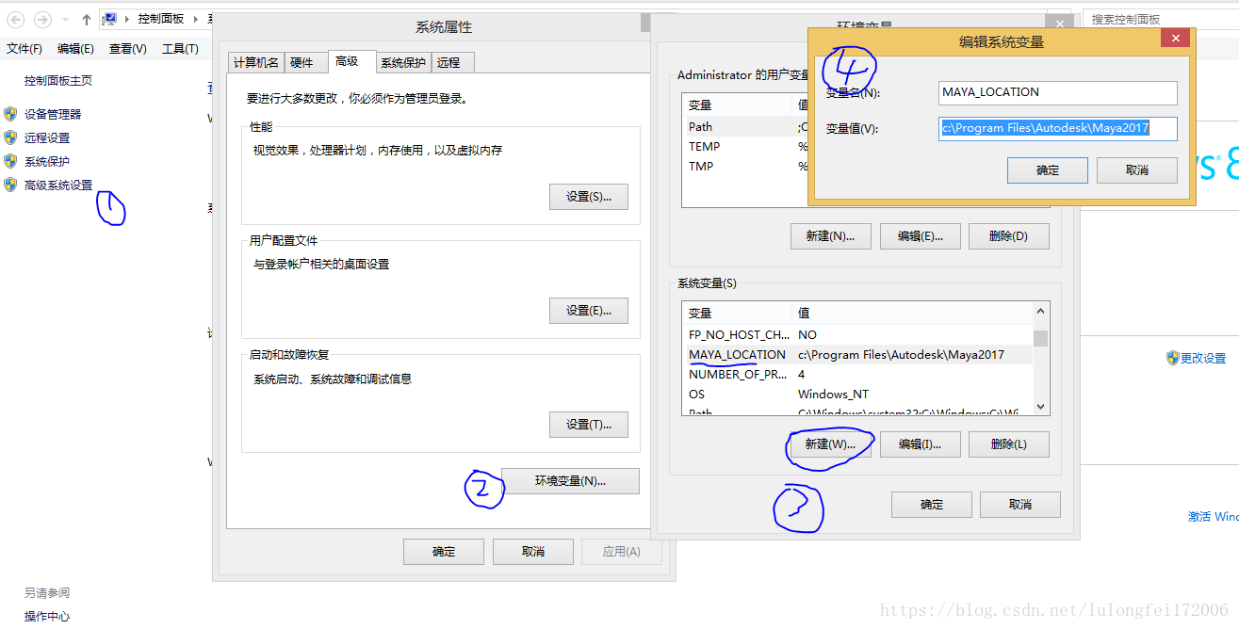Close the 环境变量 dialog window
The image size is (1239, 629).
[1060, 24]
